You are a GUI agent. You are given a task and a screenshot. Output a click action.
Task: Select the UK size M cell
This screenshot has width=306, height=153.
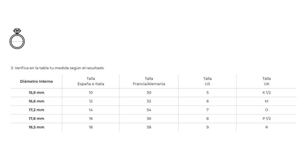pos(267,101)
